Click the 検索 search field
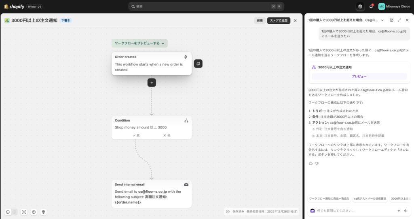Image resolution: width=414 pixels, height=219 pixels. coord(206,6)
